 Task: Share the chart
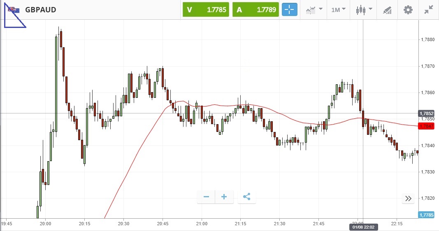coord(246,197)
